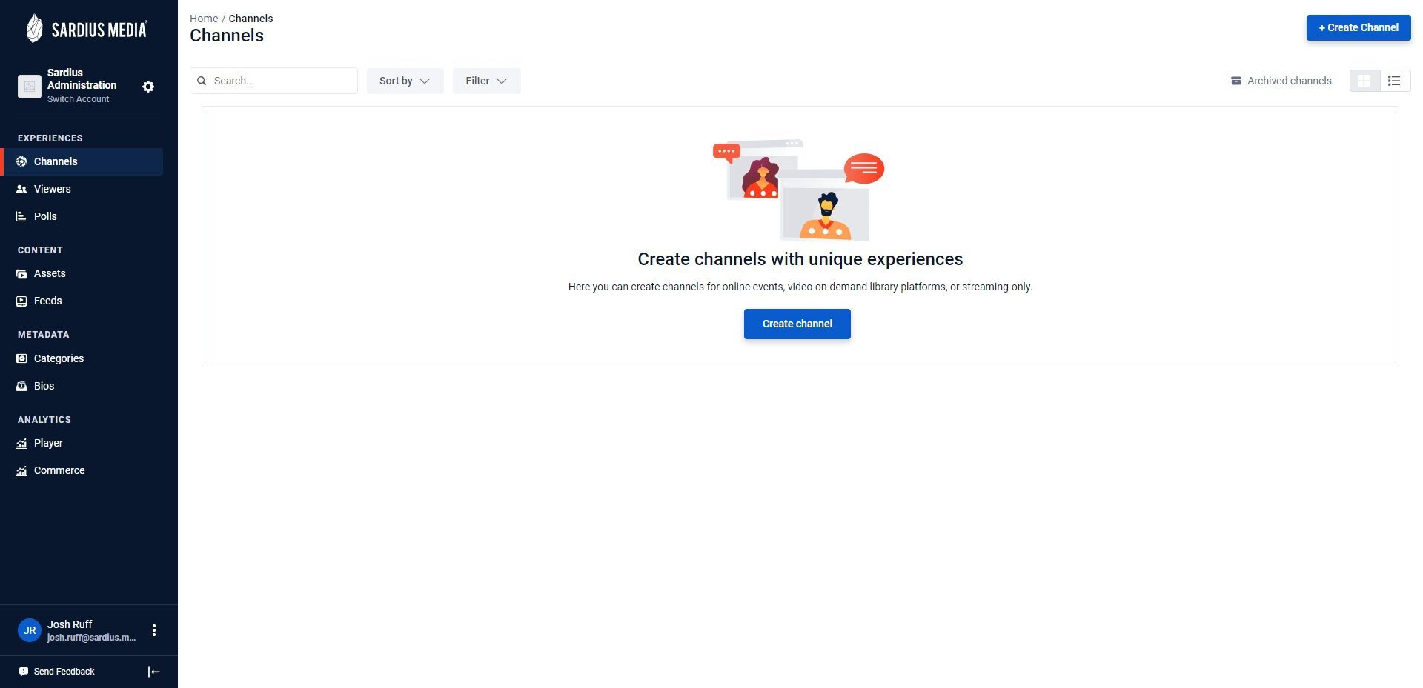Click the top-right Create Channel button

click(x=1359, y=27)
